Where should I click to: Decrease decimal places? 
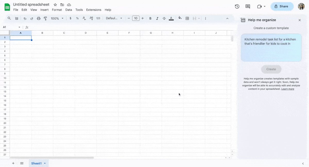click(x=84, y=18)
